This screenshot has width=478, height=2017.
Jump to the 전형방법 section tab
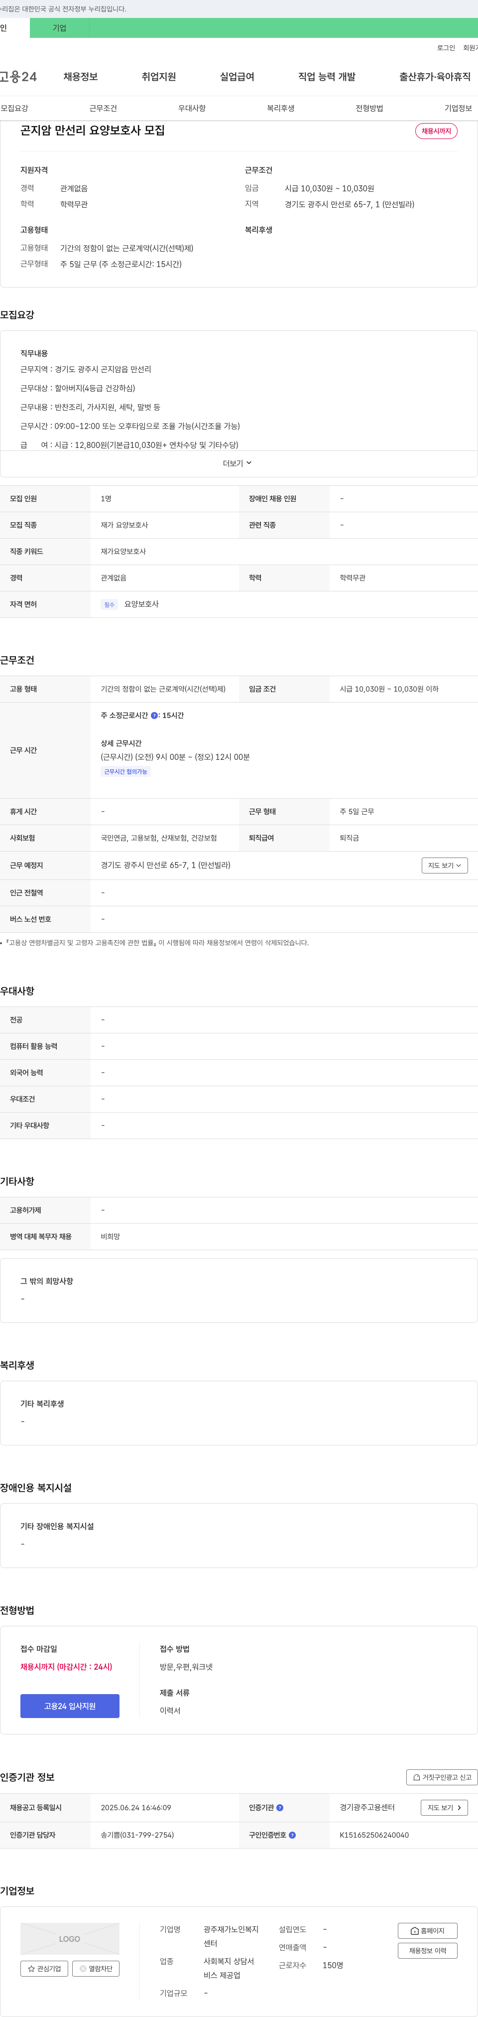[369, 108]
